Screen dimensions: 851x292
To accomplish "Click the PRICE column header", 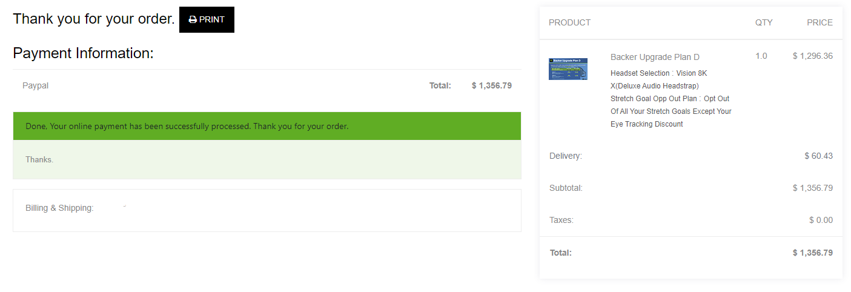I will click(820, 22).
